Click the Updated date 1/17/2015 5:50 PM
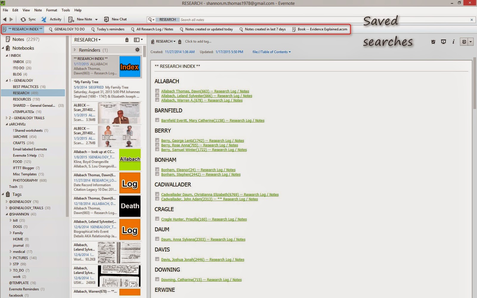 click(x=229, y=52)
